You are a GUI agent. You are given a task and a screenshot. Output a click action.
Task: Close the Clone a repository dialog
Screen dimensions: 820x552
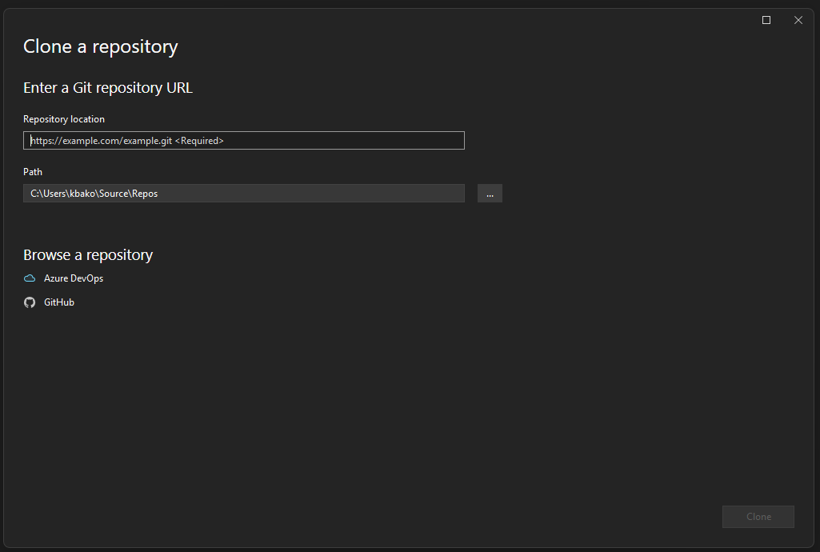click(x=798, y=20)
